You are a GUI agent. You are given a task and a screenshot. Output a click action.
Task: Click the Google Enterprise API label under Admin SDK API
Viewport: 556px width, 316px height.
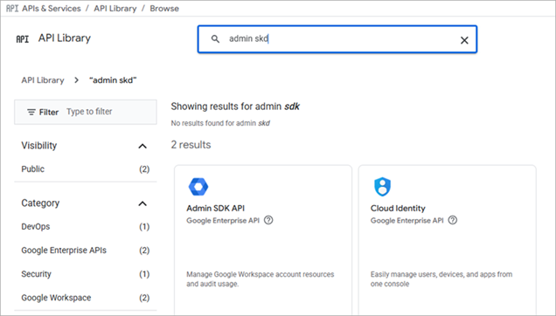pos(223,221)
